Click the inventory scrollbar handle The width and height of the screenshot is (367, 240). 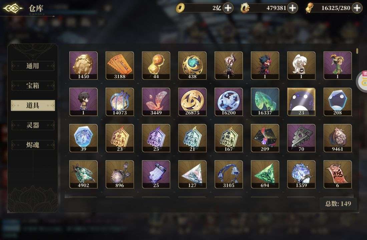357,51
